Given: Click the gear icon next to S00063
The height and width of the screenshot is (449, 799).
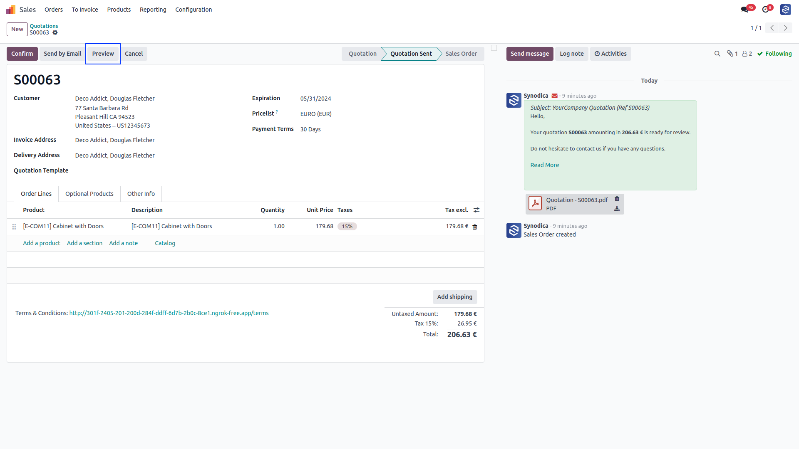Looking at the screenshot, I should 55,32.
